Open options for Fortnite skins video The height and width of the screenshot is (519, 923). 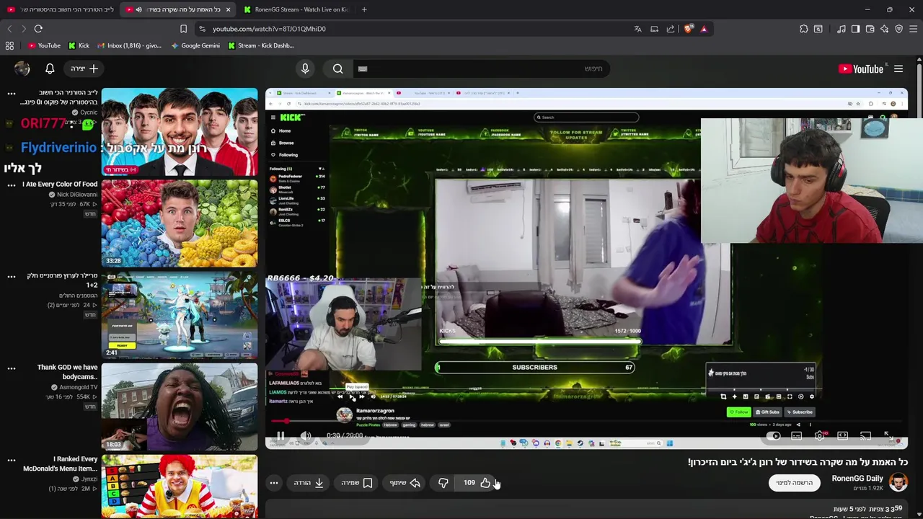click(11, 277)
